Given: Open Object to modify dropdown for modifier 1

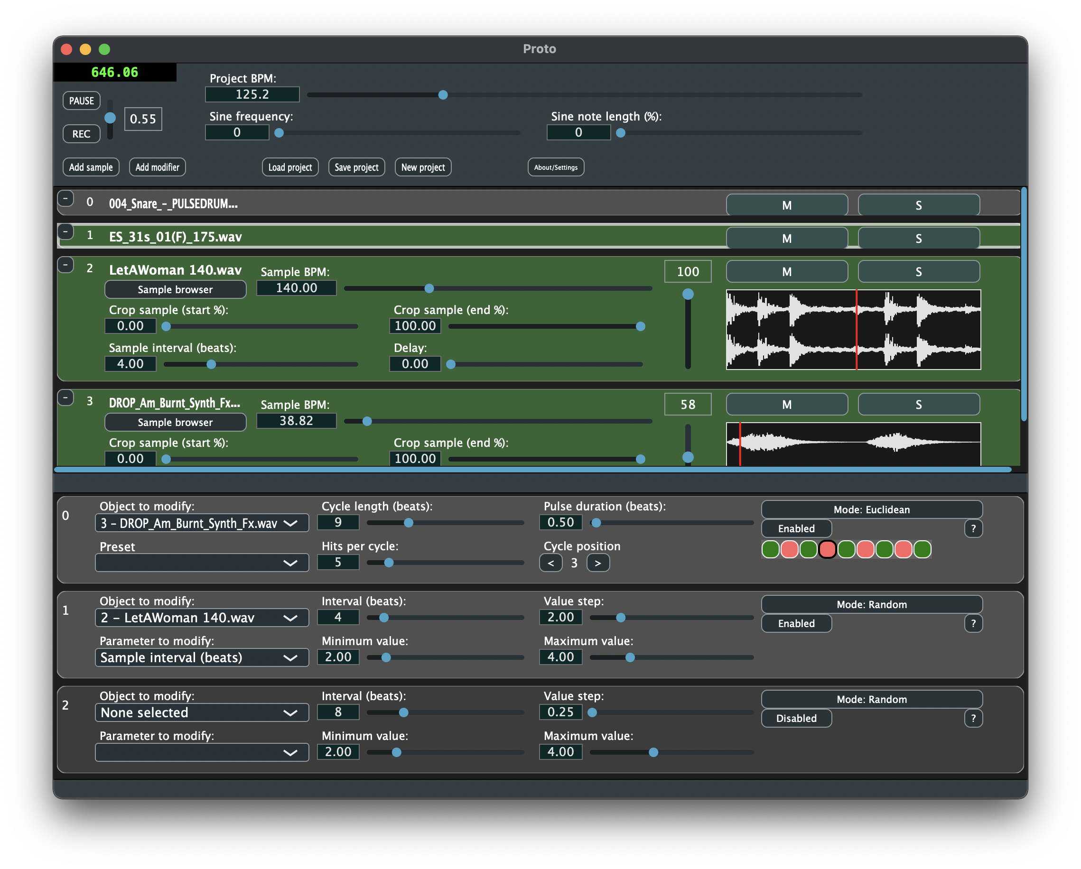Looking at the screenshot, I should [x=202, y=618].
